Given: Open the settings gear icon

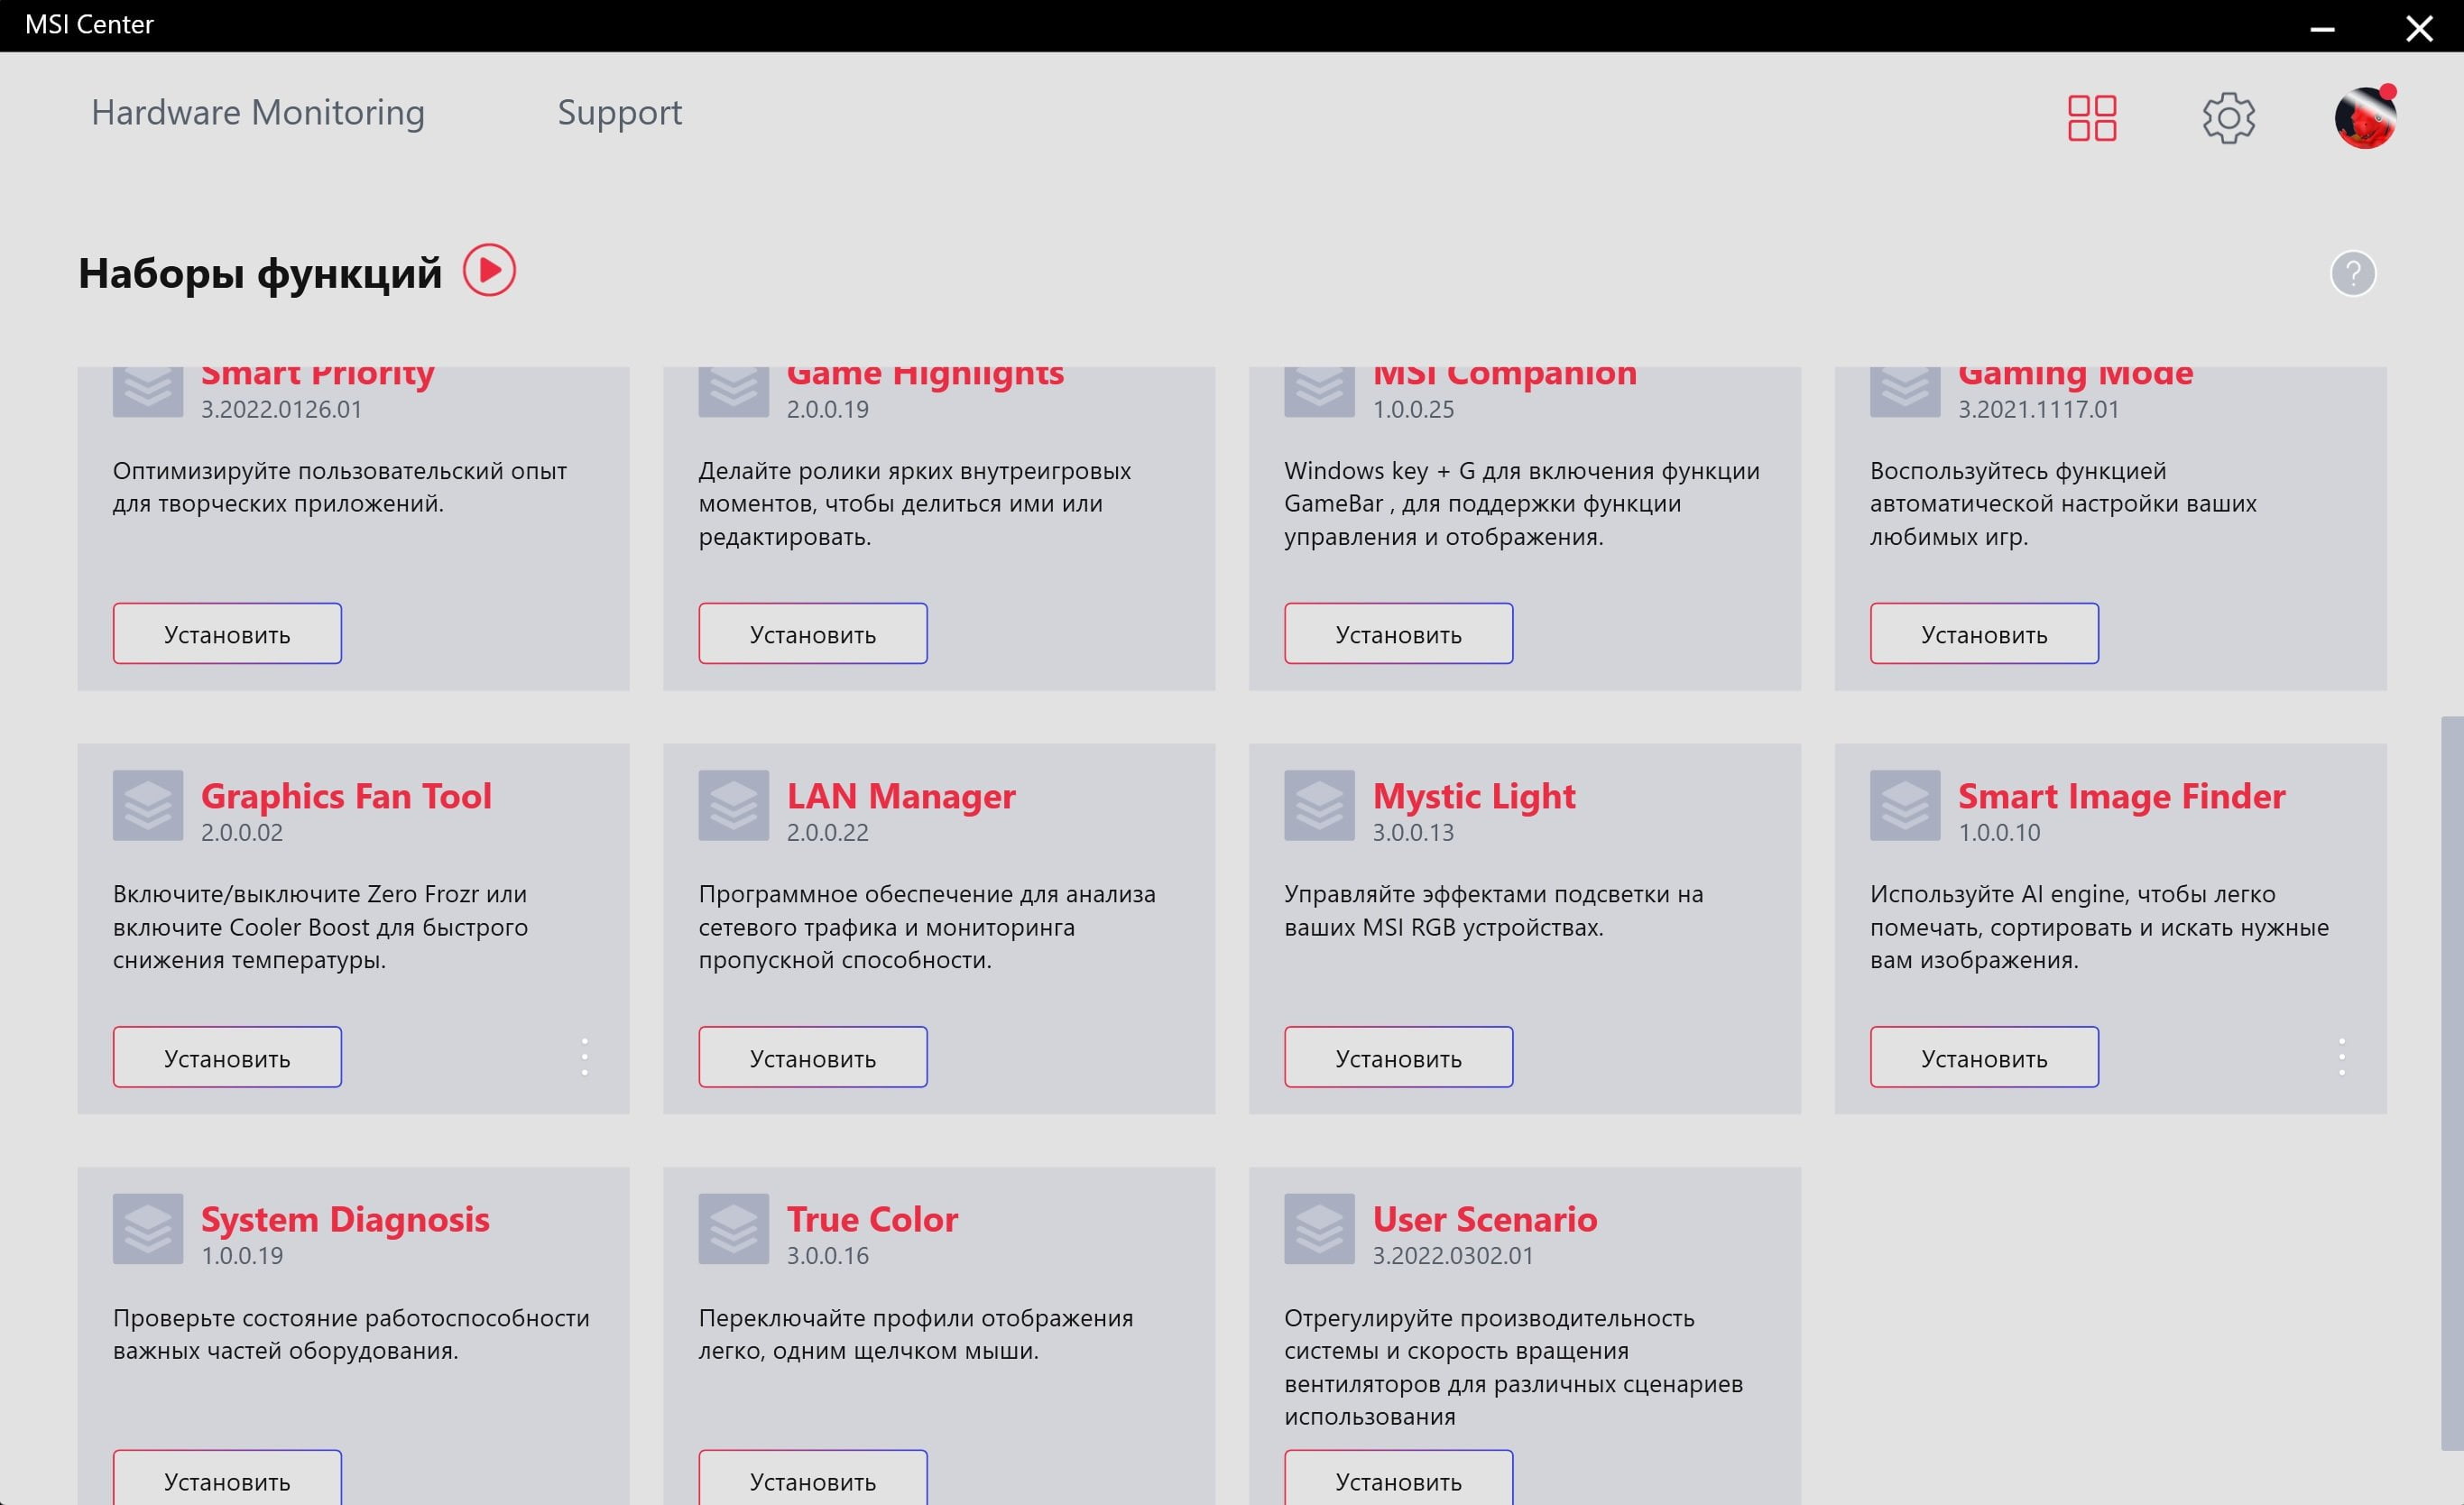Looking at the screenshot, I should 2228,118.
